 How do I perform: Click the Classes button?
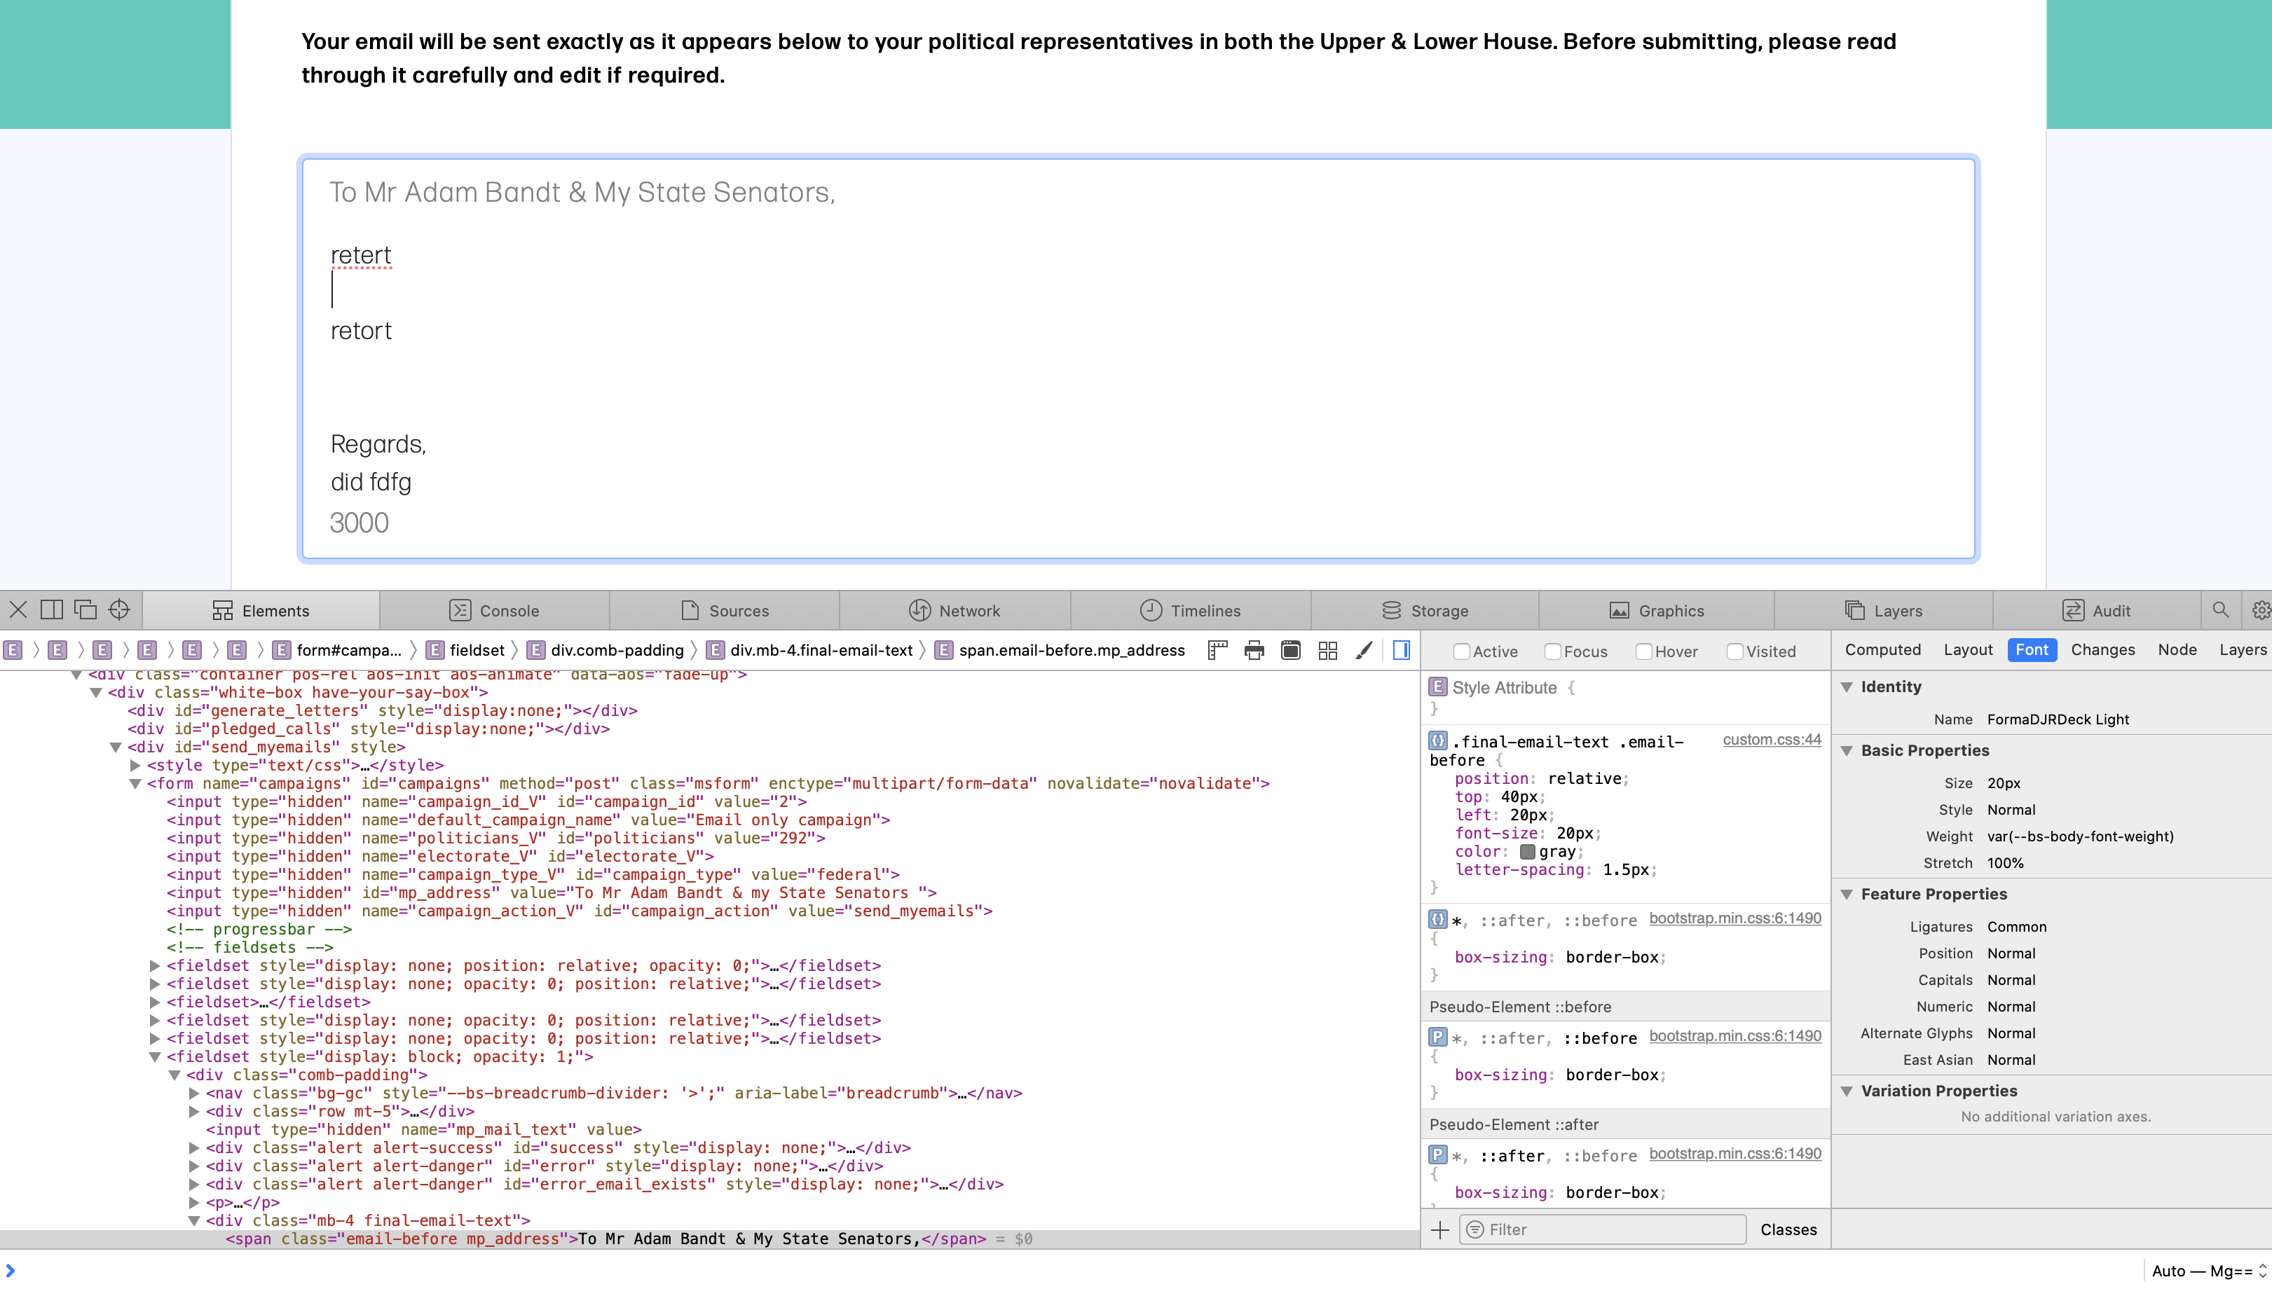pos(1788,1229)
